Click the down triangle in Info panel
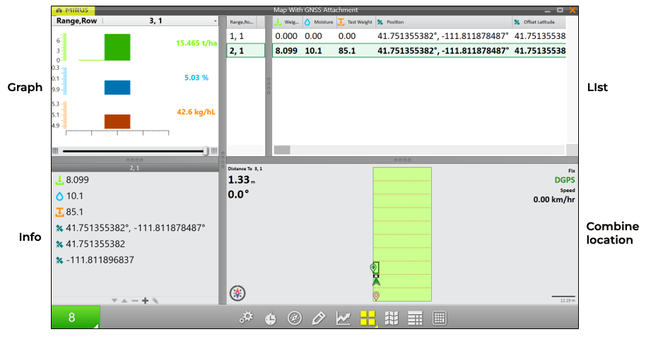The width and height of the screenshot is (646, 339). (x=114, y=301)
